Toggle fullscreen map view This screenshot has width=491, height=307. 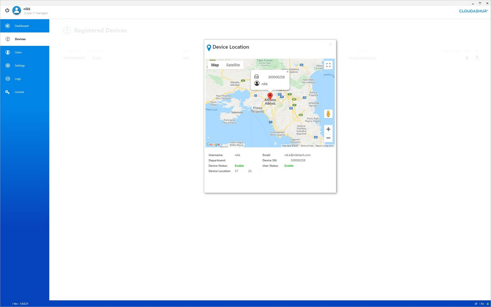(x=328, y=65)
